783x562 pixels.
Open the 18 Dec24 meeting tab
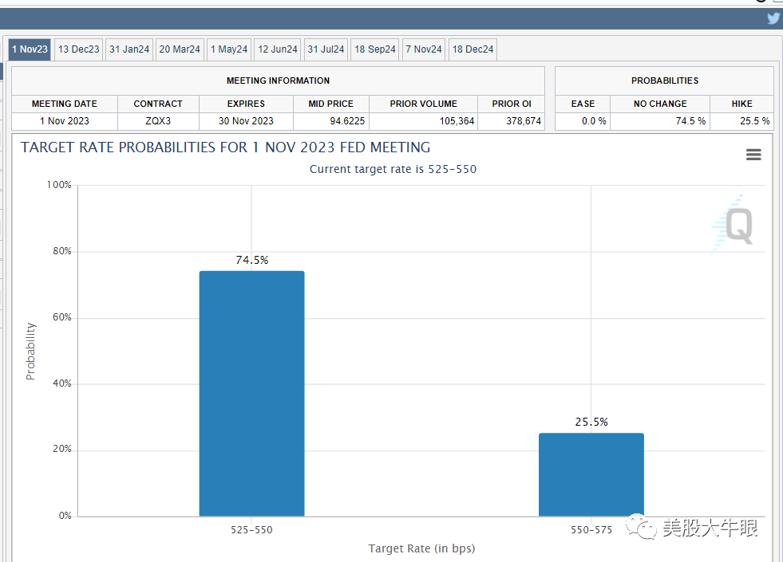[x=473, y=49]
